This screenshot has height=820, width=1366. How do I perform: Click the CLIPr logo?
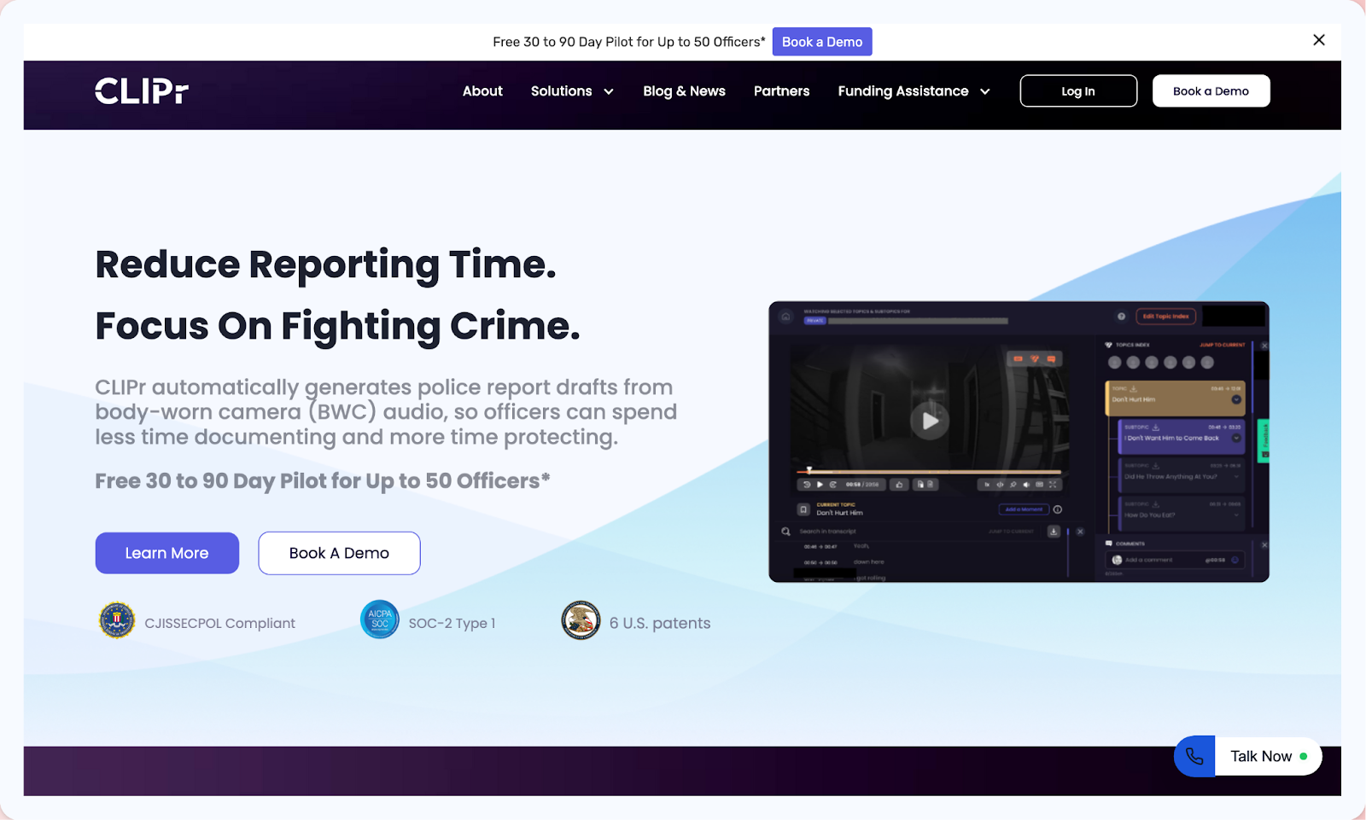pos(141,91)
